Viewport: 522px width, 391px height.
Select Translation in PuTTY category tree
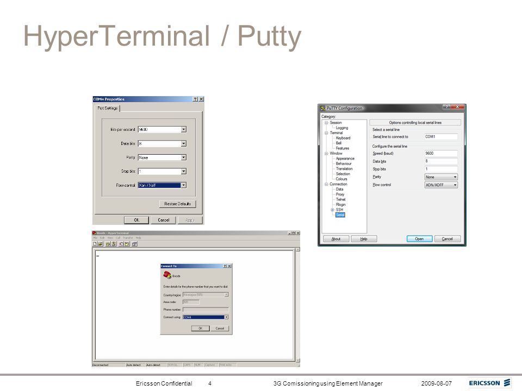click(x=344, y=168)
